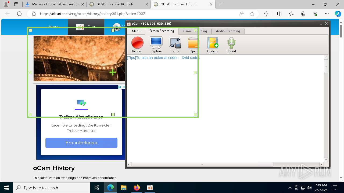Open Browser essentials
This screenshot has width=344, height=193.
pyautogui.click(x=315, y=14)
